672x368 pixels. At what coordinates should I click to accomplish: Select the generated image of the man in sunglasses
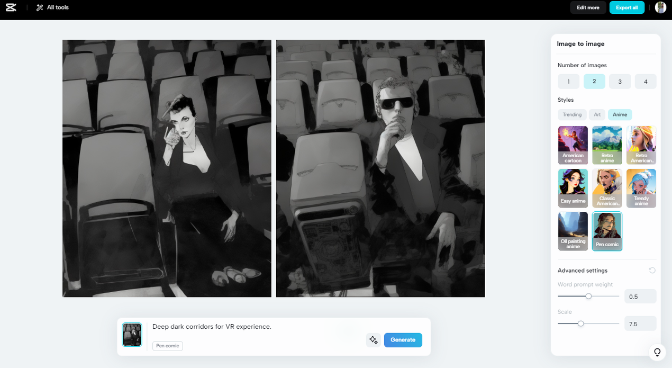(380, 168)
